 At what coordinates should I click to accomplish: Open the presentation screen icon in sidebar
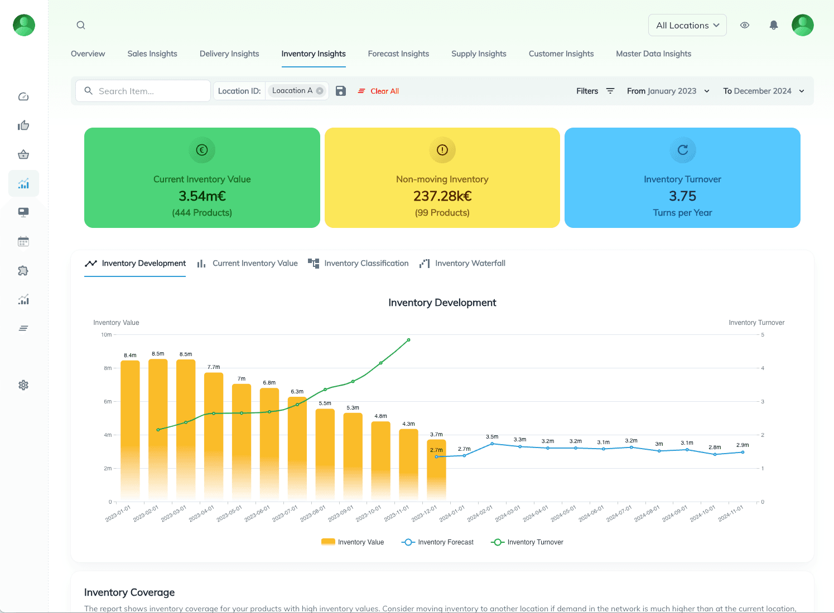click(x=23, y=212)
